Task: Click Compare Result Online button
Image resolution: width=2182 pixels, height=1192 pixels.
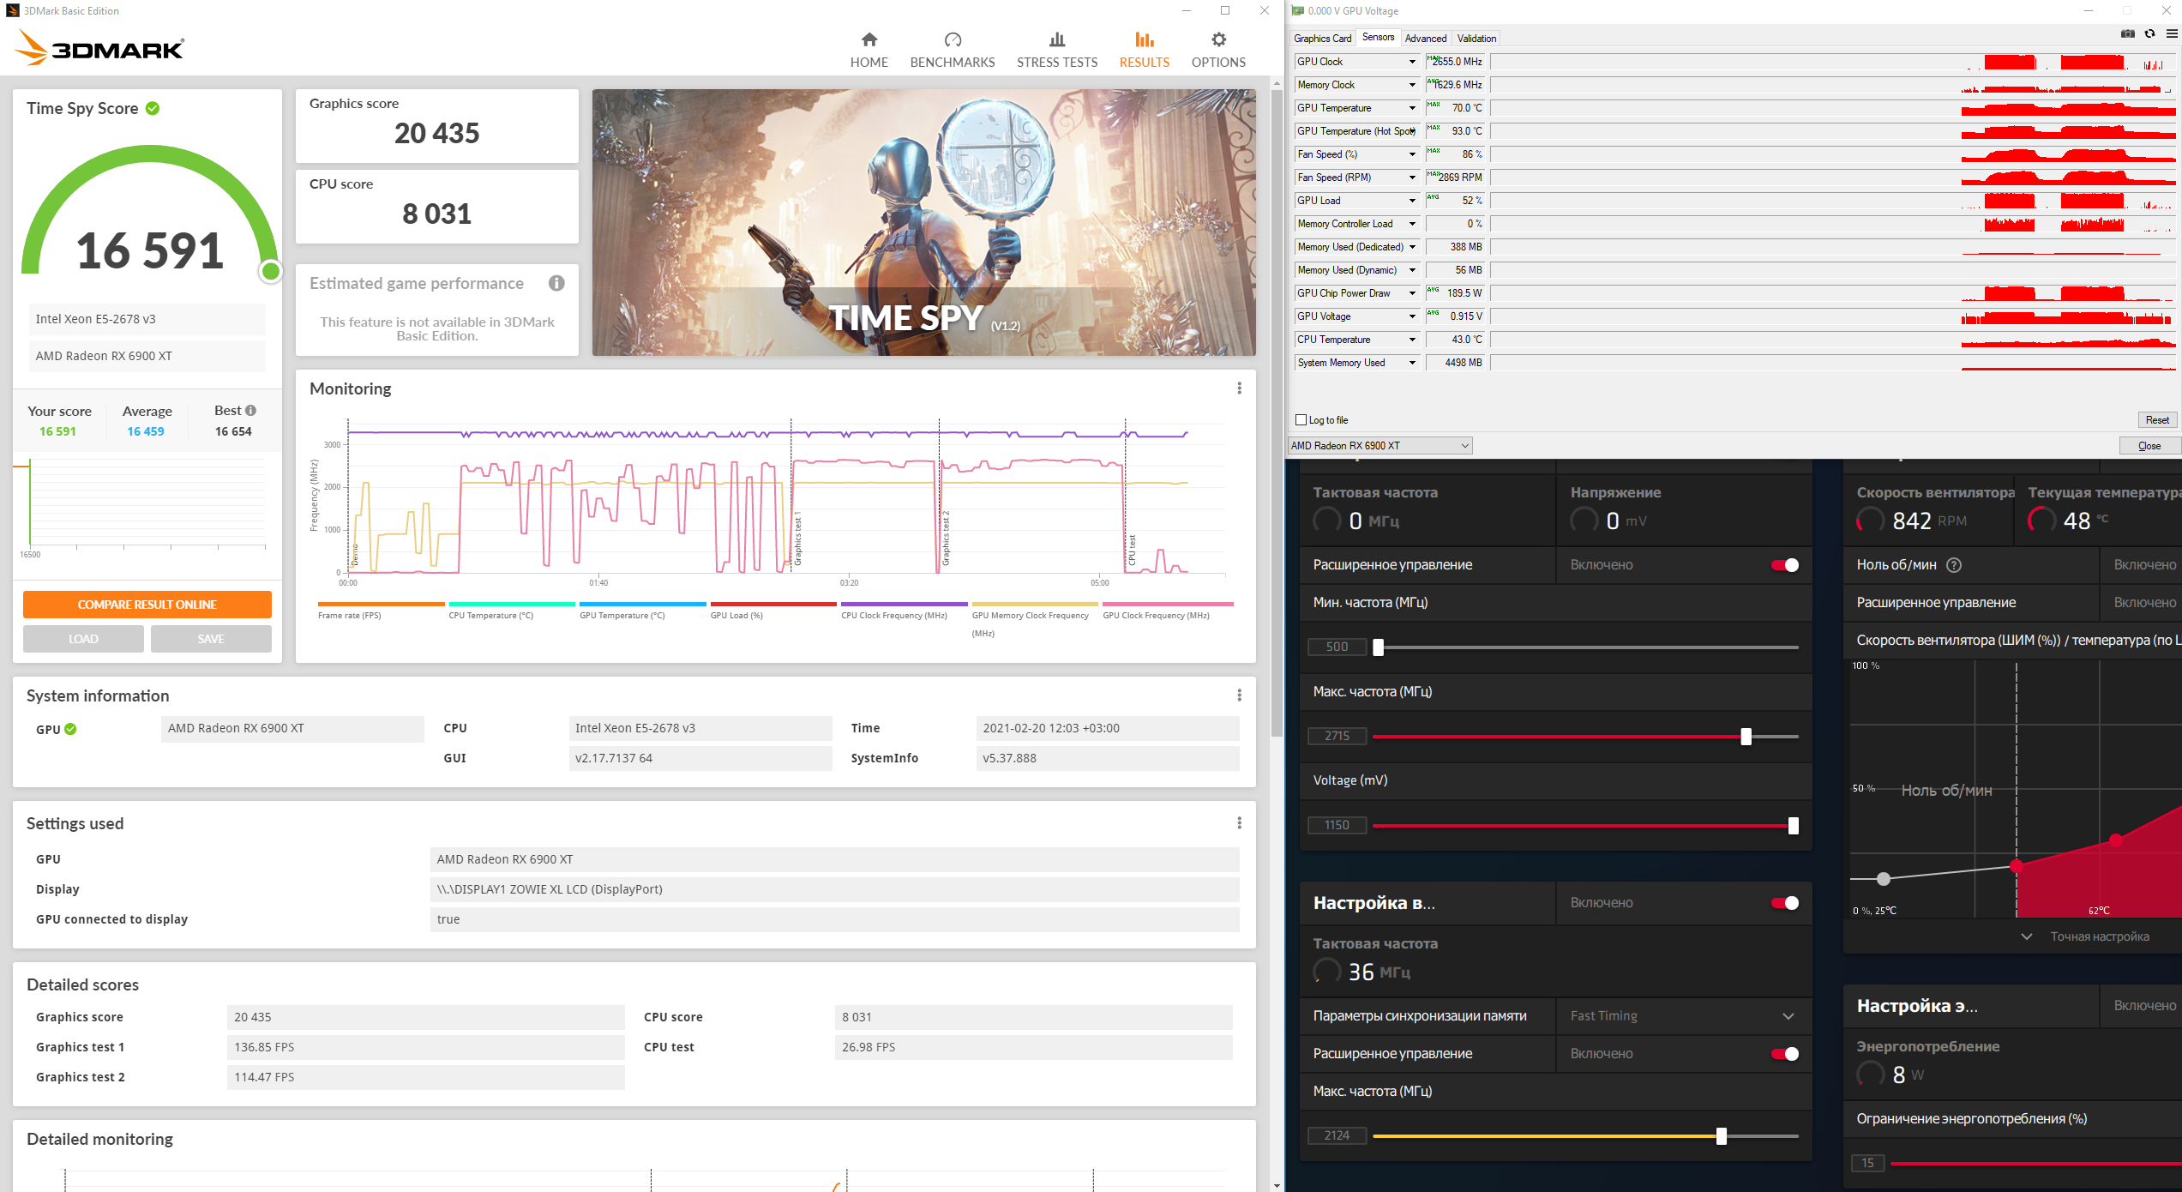Action: tap(147, 605)
